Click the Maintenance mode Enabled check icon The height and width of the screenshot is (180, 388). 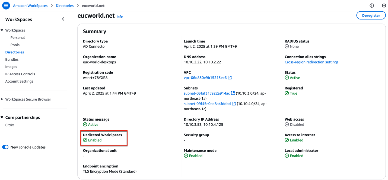(x=186, y=156)
